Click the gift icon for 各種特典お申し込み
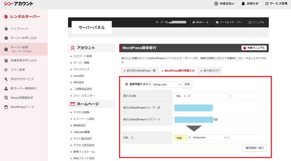The width and height of the screenshot is (291, 161). (6, 60)
